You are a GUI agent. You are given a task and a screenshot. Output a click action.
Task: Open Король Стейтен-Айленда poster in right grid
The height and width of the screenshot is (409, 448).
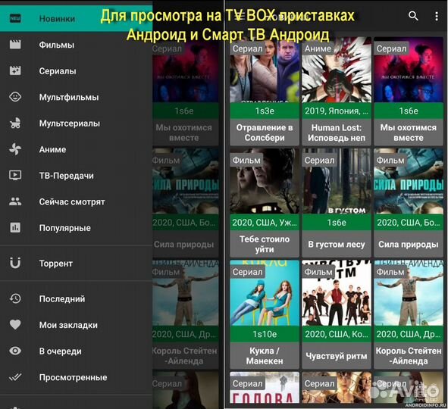click(409, 293)
